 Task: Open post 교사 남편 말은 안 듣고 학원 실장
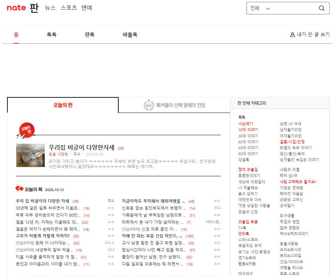pos(153,243)
